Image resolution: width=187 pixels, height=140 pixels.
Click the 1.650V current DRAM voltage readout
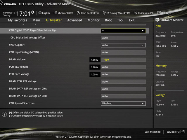95,60
